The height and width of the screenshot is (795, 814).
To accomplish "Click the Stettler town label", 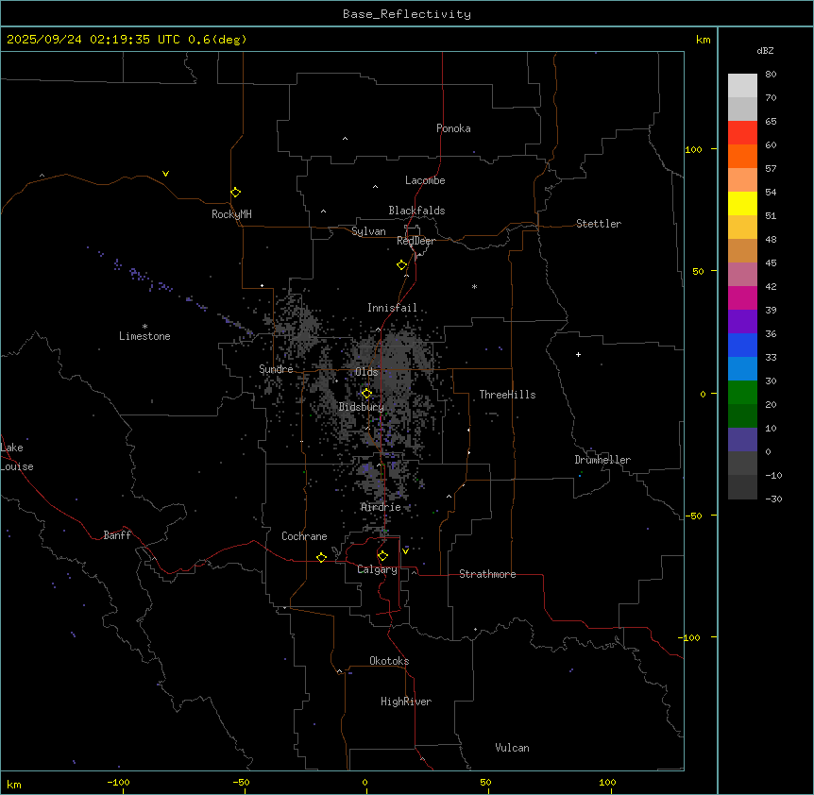I will coord(599,224).
